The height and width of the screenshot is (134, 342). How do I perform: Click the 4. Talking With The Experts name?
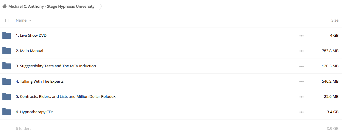[x=40, y=82]
